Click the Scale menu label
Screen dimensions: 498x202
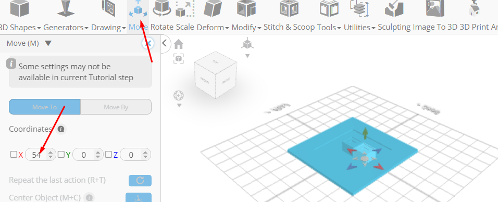pyautogui.click(x=185, y=27)
